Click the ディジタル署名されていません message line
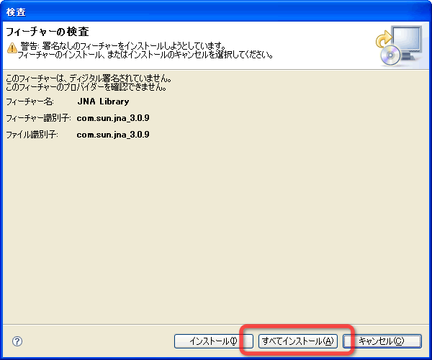Screen dimensions: 432x360 pyautogui.click(x=89, y=78)
